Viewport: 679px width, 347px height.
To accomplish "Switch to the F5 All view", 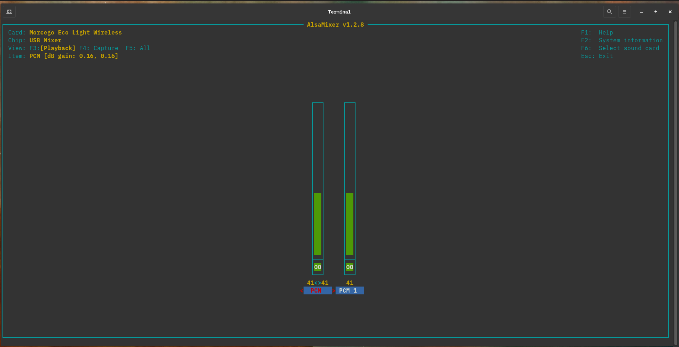I will coord(138,48).
